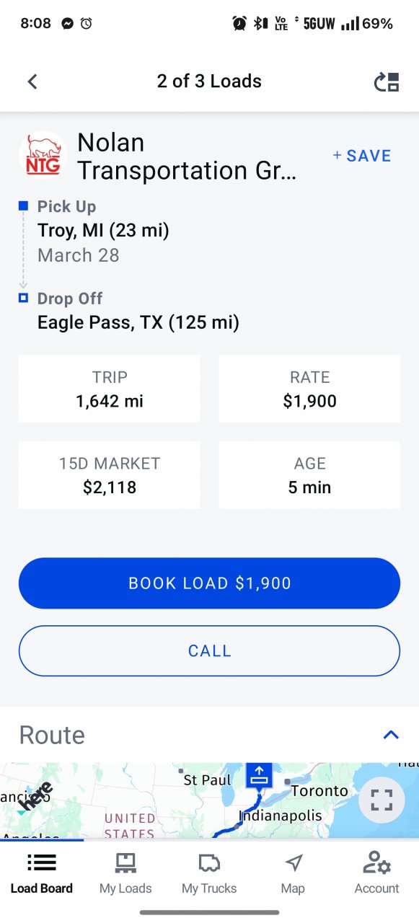Expand the map to fullscreen
Screen dimensions: 419x923
click(381, 800)
